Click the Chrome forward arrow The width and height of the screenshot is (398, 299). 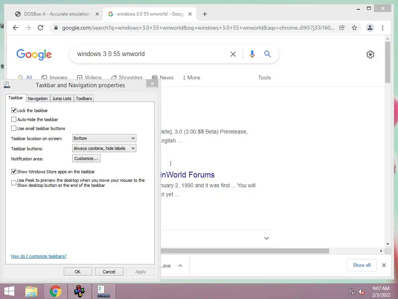[28, 28]
